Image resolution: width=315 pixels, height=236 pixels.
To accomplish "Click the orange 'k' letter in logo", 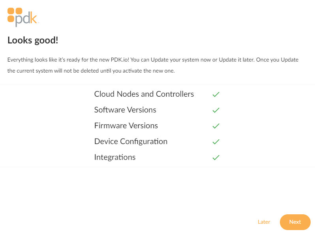I will coord(33,18).
